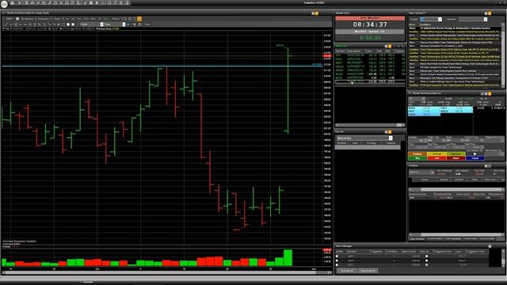Select the pencil drawing tool in chart toolbar

click(x=6, y=25)
